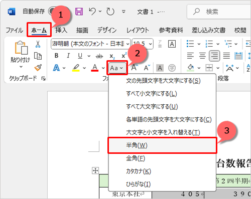Viewport: 251px width, 199px height.
Task: Open the 参考資料 tab
Action: pyautogui.click(x=171, y=30)
